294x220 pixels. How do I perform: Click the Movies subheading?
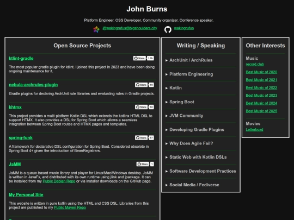(253, 124)
